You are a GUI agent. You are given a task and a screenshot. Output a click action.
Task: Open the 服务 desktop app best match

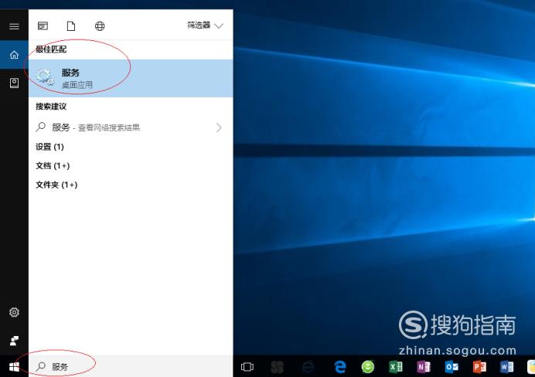pos(131,78)
